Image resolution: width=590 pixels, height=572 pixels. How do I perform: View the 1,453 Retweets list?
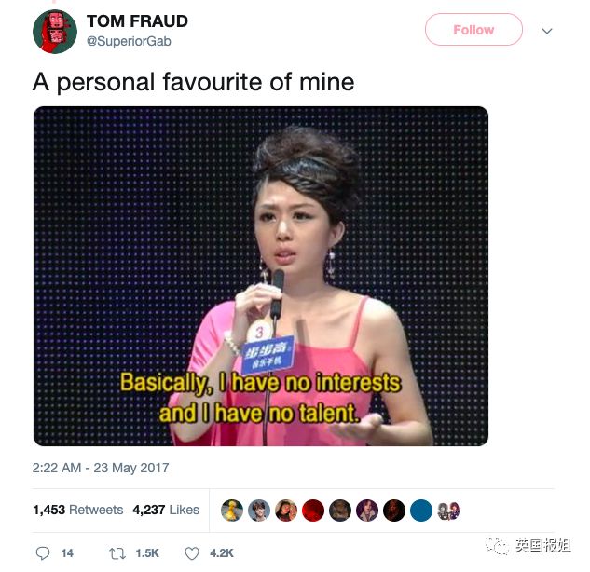(x=78, y=510)
